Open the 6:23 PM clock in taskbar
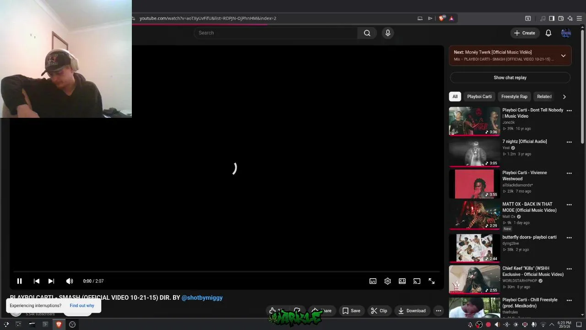586x330 pixels. [x=564, y=324]
